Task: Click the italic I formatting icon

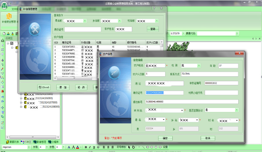Action: [x=90, y=147]
